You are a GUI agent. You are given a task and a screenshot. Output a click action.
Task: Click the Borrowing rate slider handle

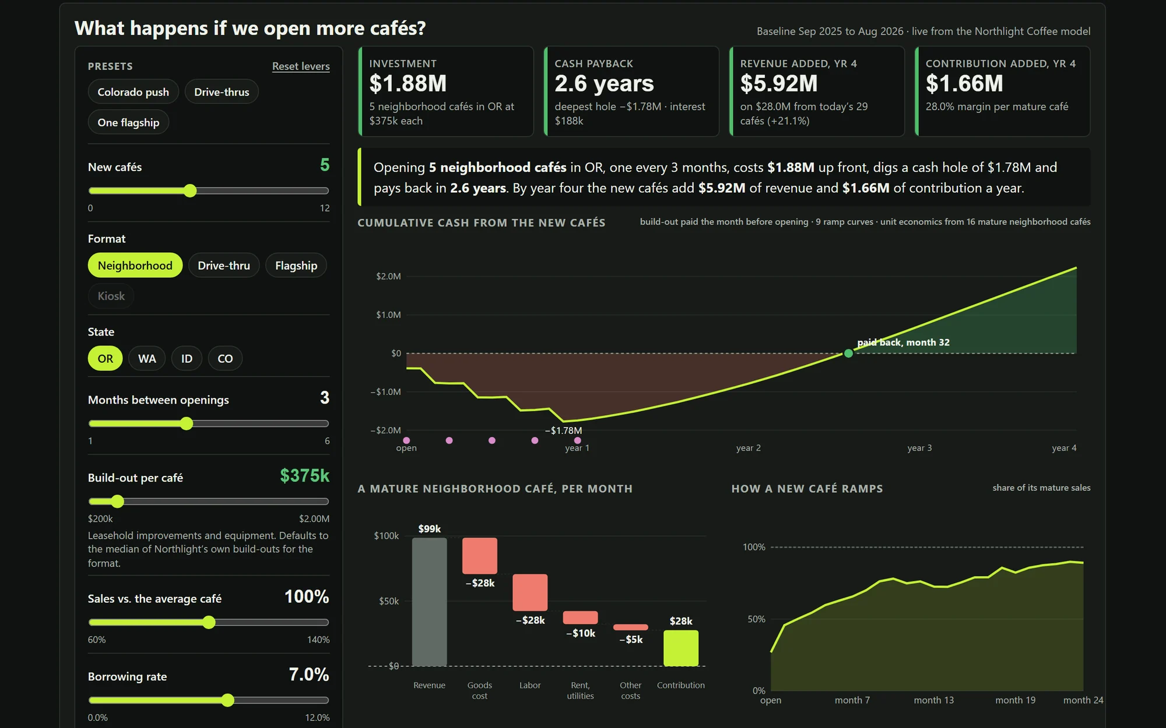click(x=228, y=700)
